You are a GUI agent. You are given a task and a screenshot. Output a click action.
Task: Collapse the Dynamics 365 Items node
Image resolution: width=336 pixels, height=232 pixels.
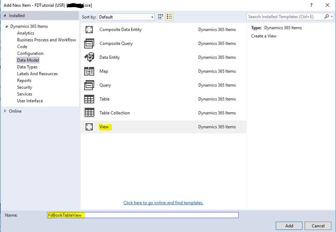7,26
